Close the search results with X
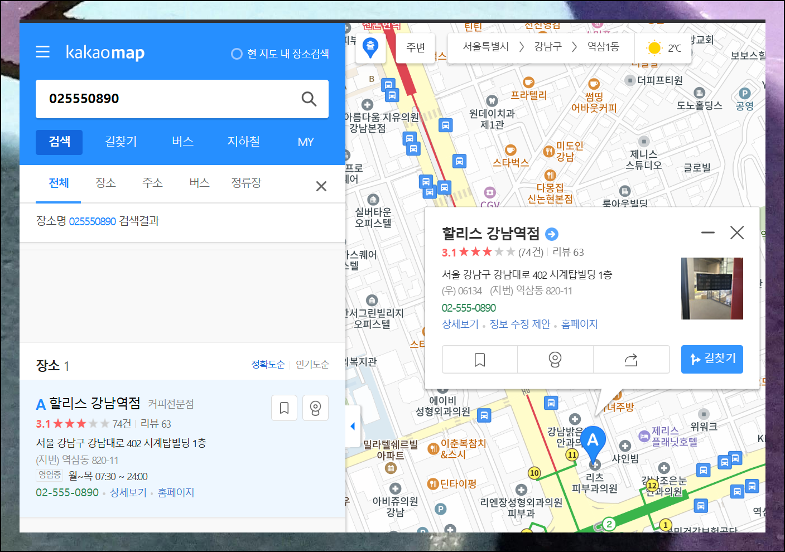The width and height of the screenshot is (785, 552). point(321,186)
